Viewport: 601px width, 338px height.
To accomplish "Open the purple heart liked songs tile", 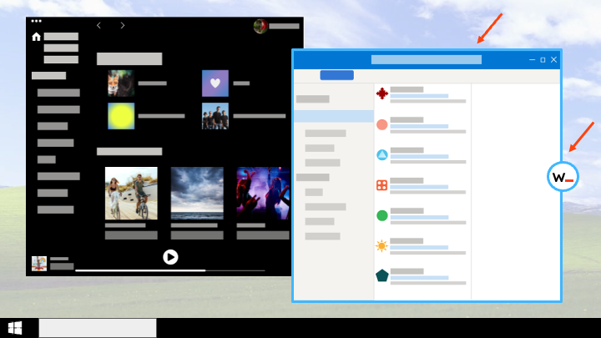I will pyautogui.click(x=215, y=83).
